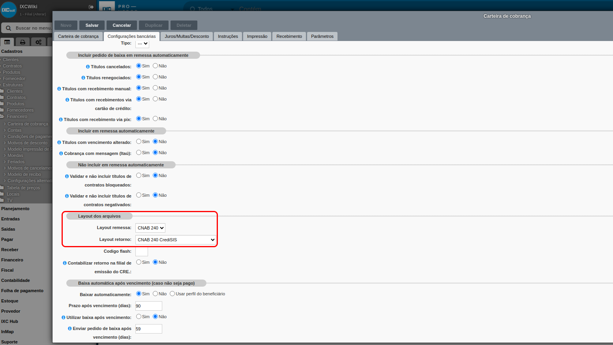613x345 pixels.
Task: Select Sim for contratos bloqueados validation
Action: (x=139, y=175)
